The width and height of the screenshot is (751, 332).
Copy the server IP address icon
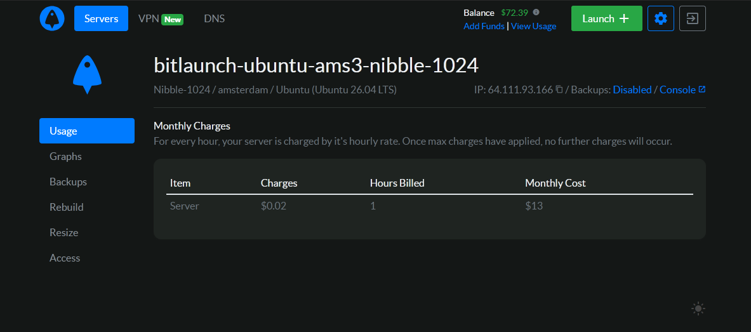click(x=559, y=90)
